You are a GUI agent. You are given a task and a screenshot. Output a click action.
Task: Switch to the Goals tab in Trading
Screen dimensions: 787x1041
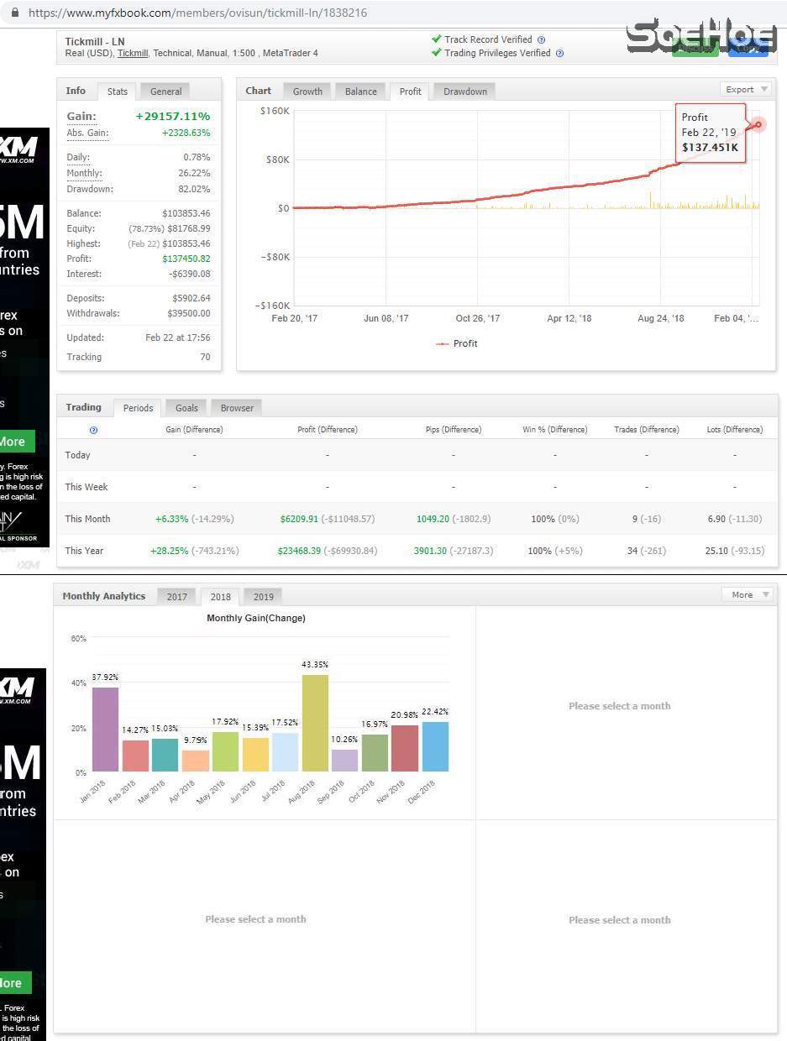pyautogui.click(x=186, y=408)
